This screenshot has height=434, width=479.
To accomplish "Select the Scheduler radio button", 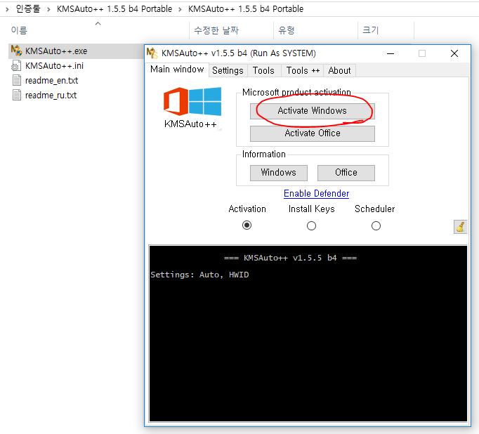I will click(376, 226).
